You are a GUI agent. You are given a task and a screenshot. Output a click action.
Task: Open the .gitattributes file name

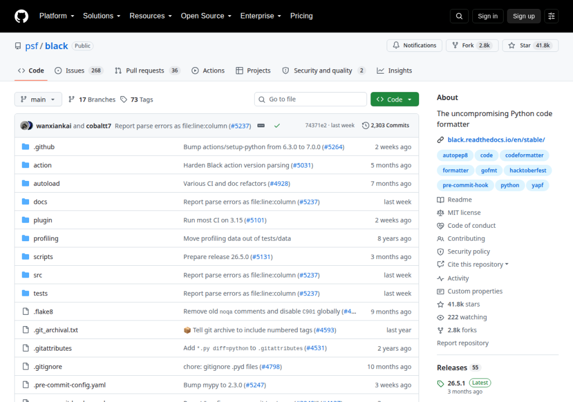tap(53, 348)
